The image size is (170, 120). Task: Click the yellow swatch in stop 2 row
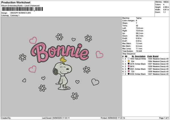click(x=129, y=61)
